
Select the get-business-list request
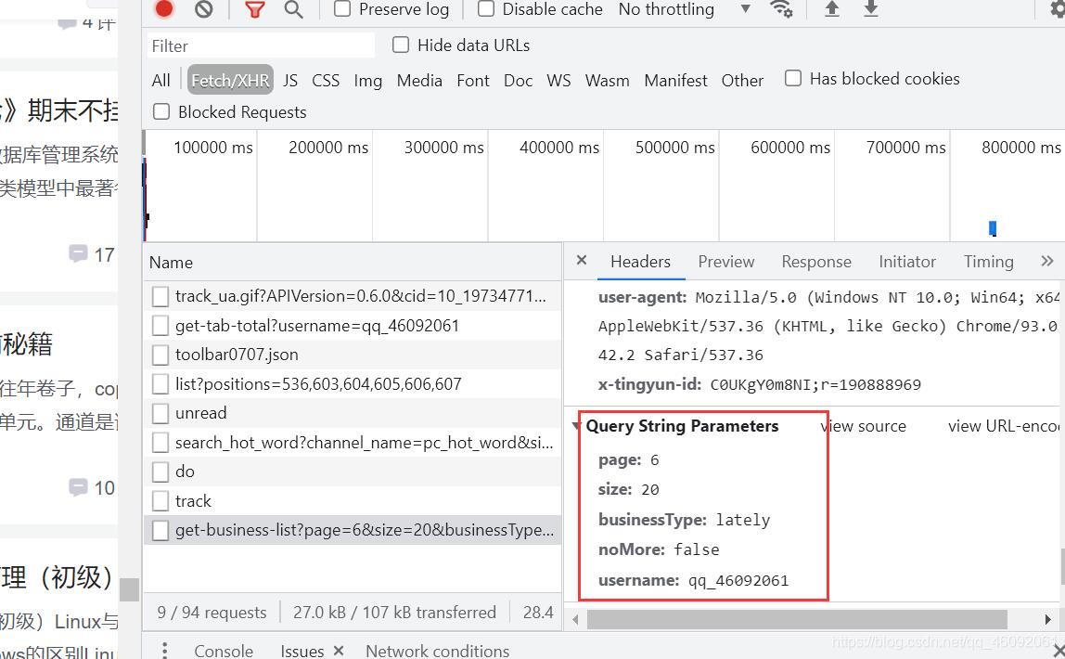tap(353, 530)
